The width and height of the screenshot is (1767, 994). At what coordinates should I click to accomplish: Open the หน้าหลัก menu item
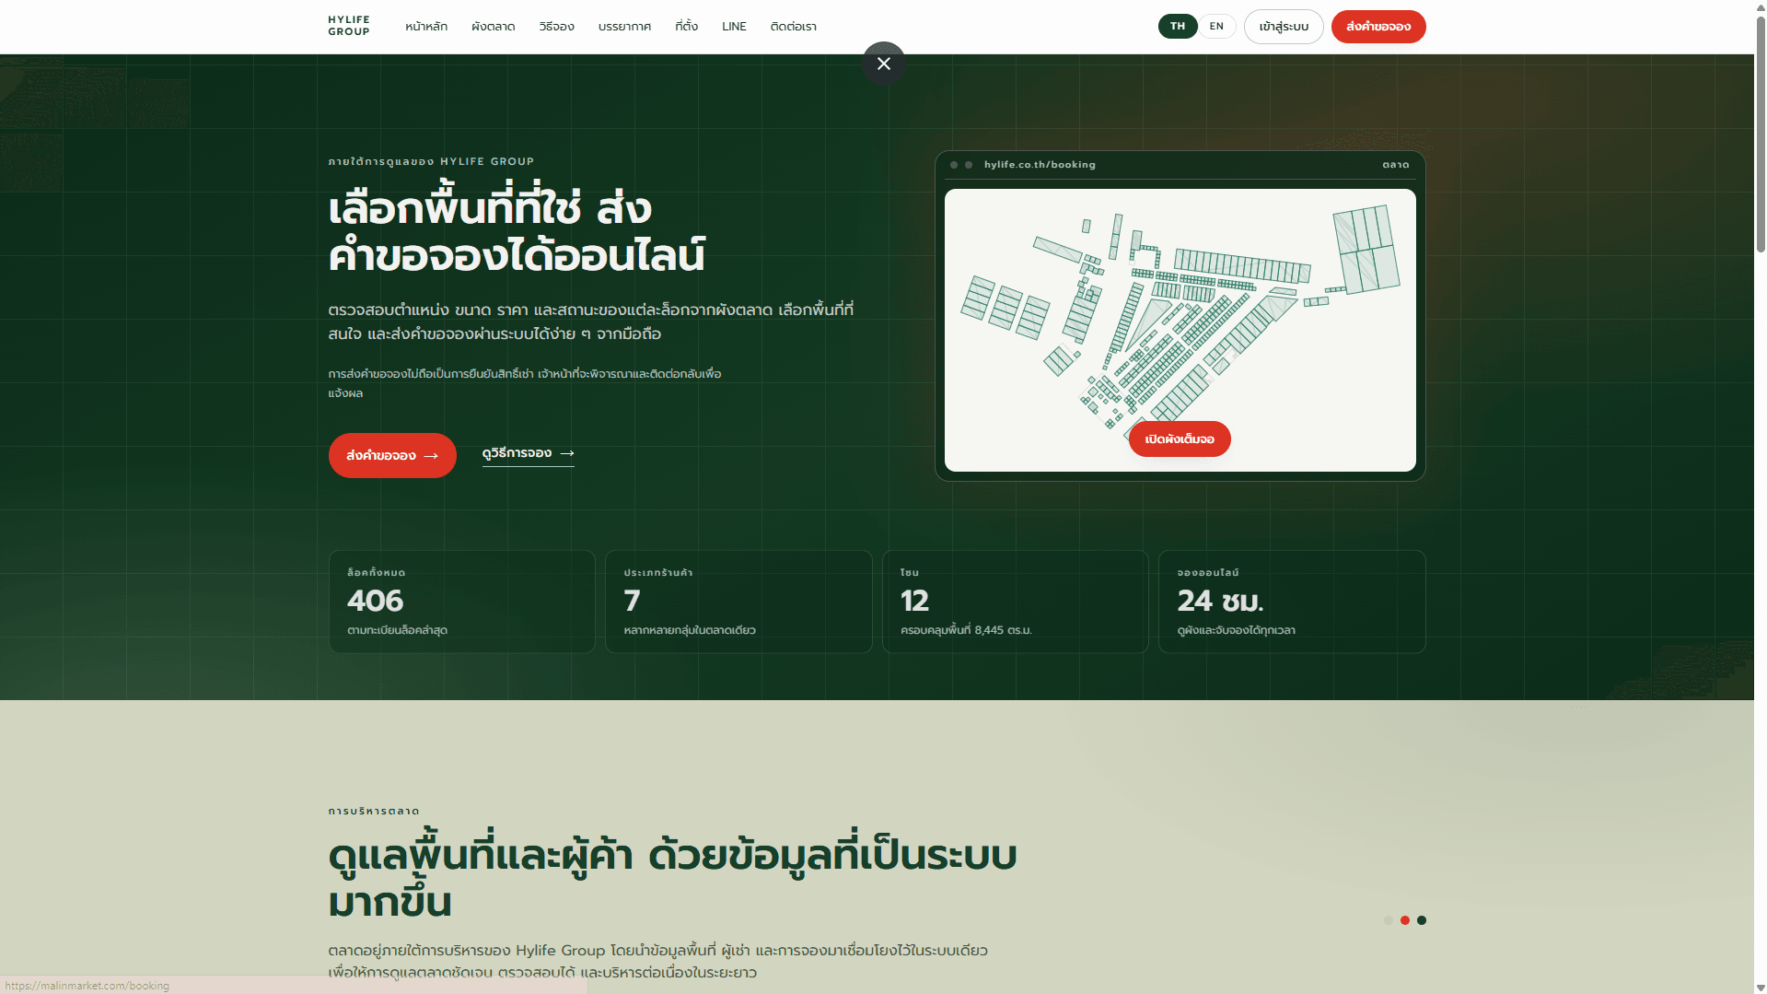(x=426, y=27)
